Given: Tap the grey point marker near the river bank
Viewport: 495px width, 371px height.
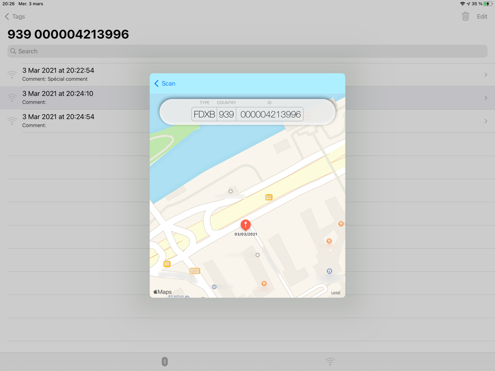Looking at the screenshot, I should click(x=231, y=191).
